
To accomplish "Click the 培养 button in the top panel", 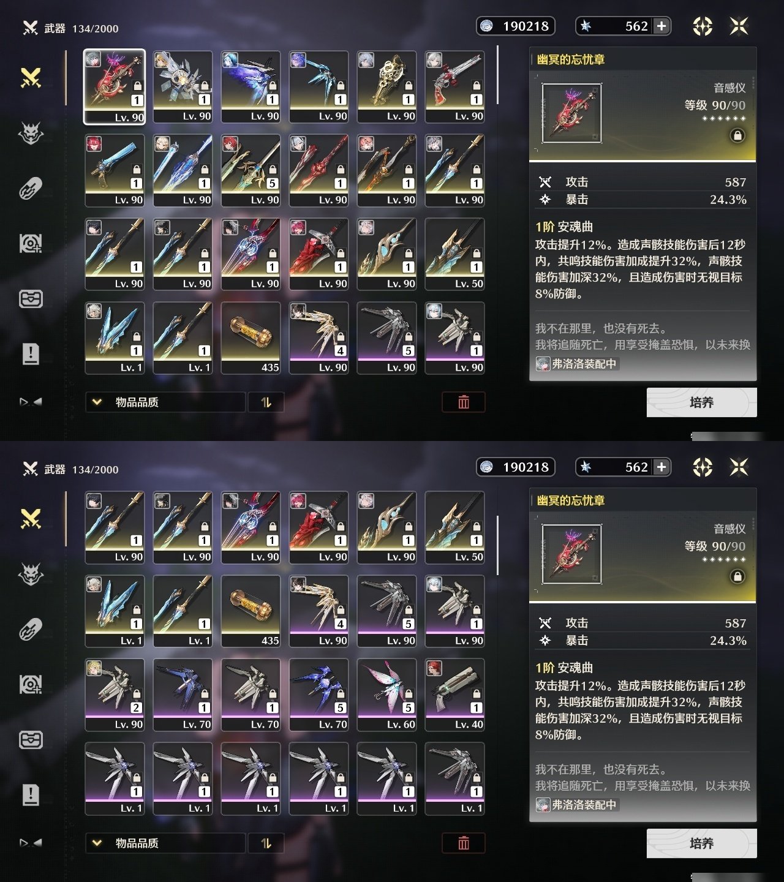I will click(x=701, y=402).
